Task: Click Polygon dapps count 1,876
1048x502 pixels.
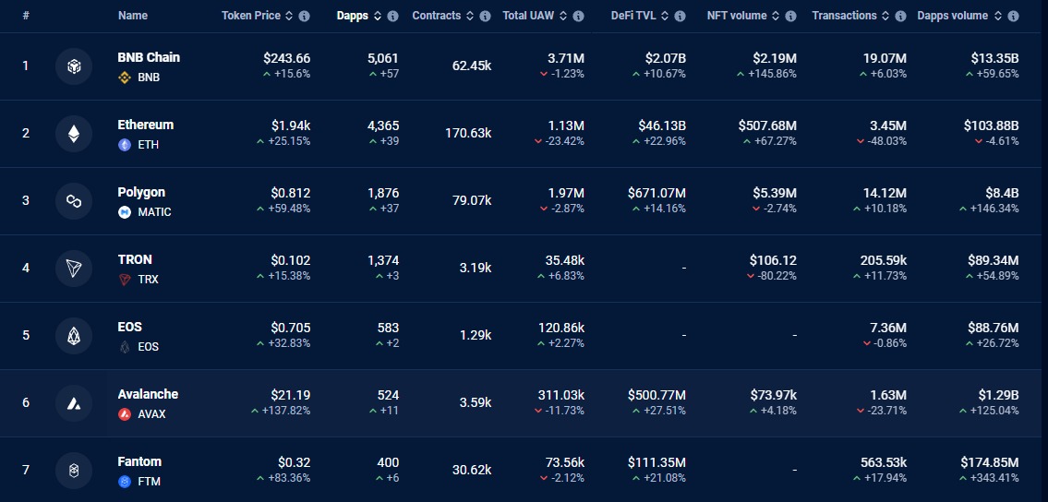Action: (383, 193)
